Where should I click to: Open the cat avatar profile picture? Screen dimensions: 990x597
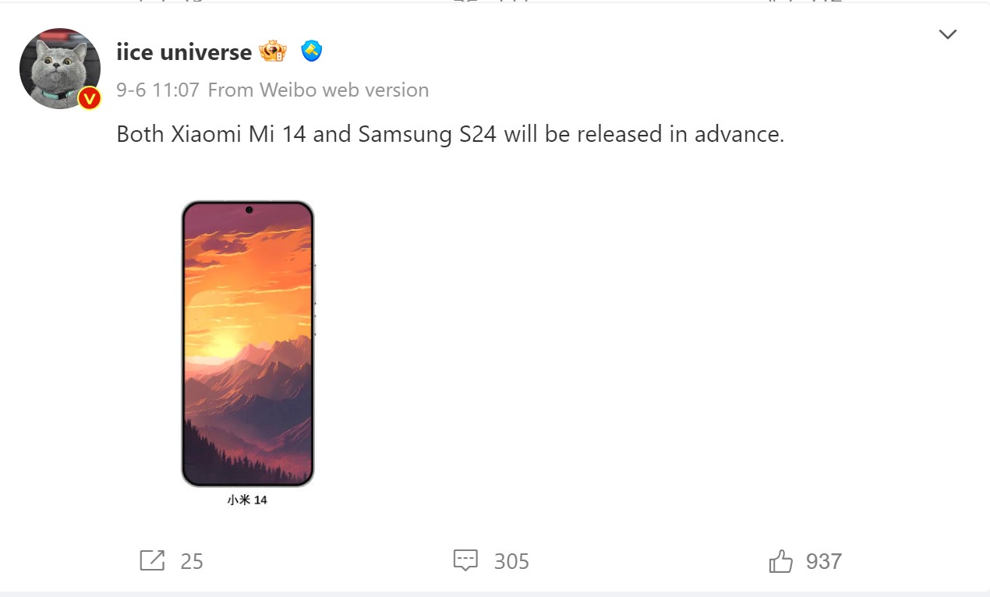point(59,68)
